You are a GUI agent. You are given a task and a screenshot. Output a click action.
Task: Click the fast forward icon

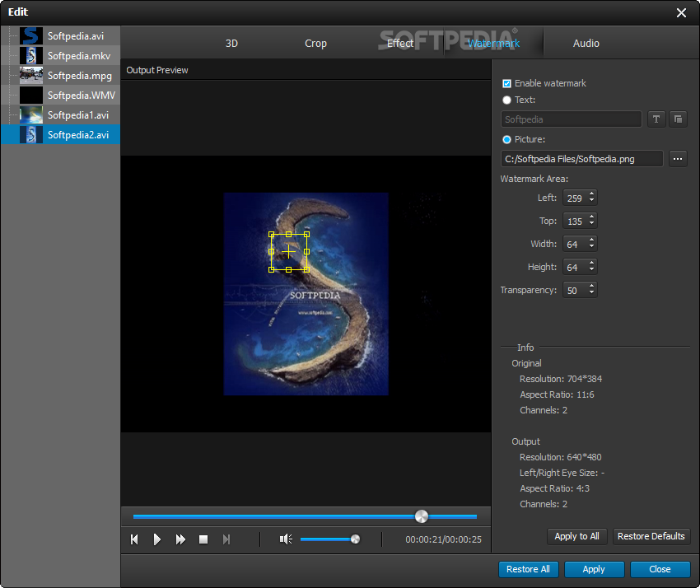click(180, 539)
